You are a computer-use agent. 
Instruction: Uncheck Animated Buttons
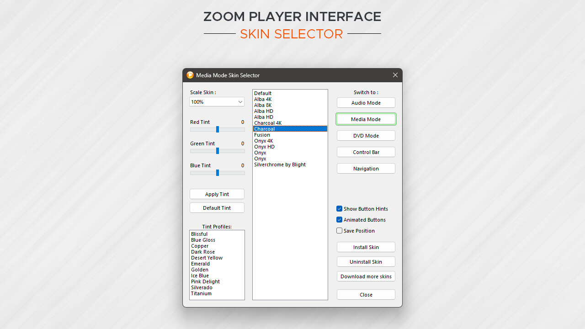click(339, 219)
